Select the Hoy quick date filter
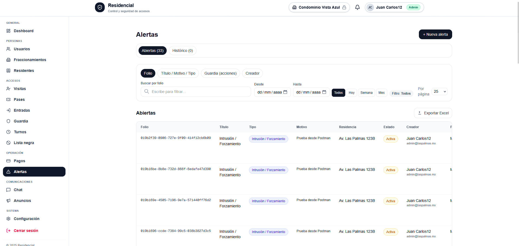 (352, 93)
